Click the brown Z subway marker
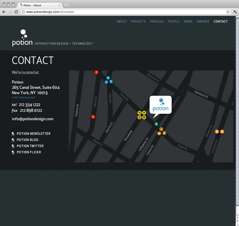The height and width of the screenshot is (226, 239). click(x=164, y=133)
